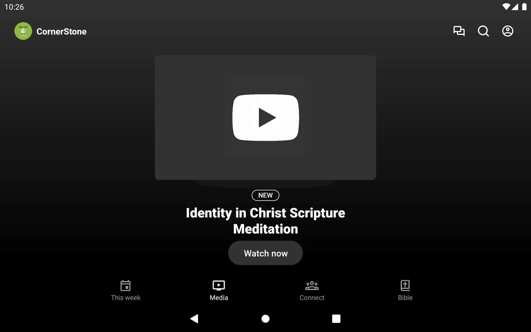Open the Media section

click(x=219, y=290)
